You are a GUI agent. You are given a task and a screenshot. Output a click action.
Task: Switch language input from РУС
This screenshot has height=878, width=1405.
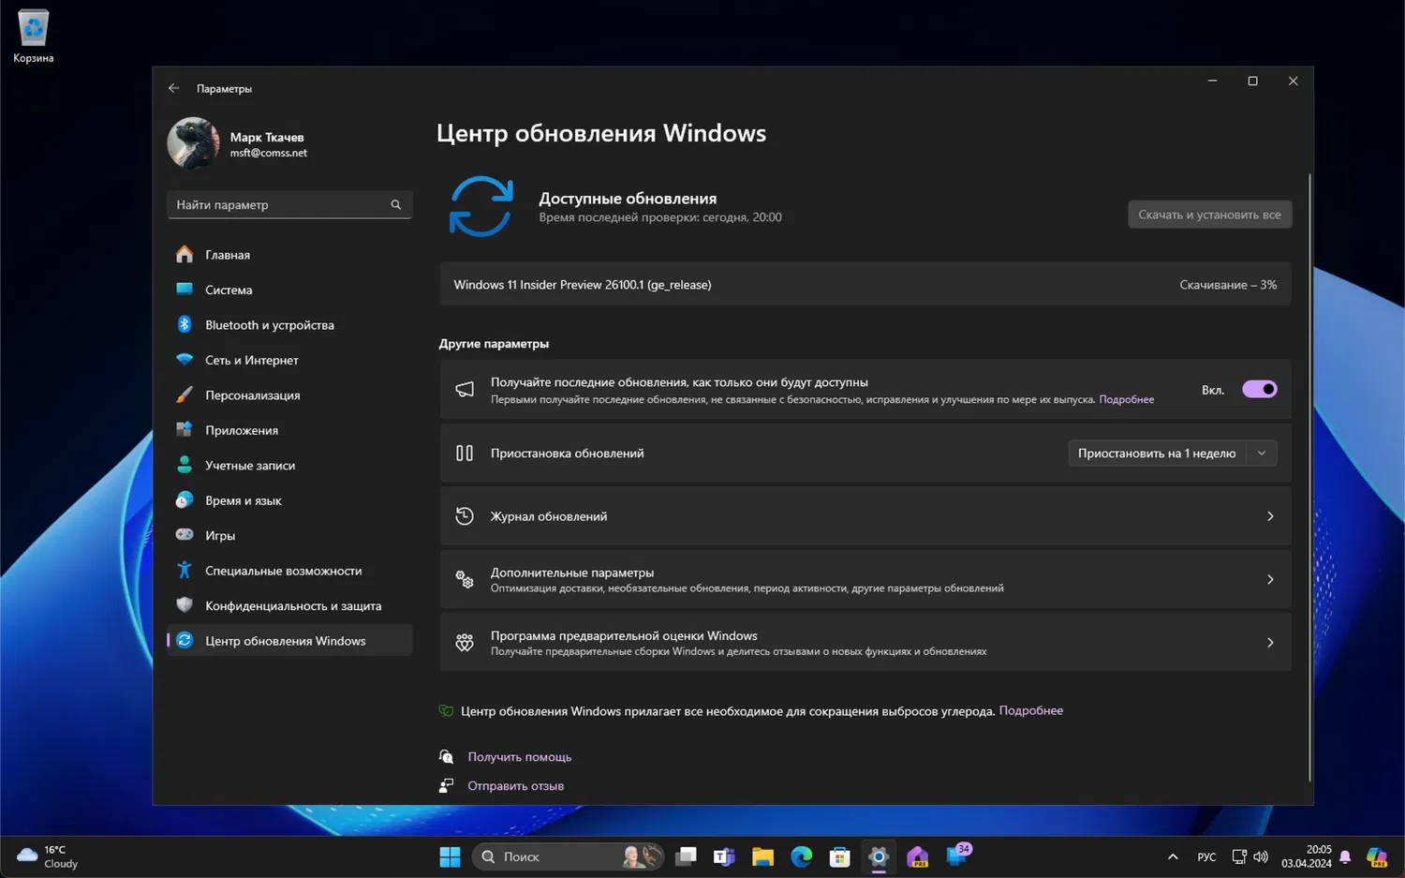(x=1205, y=856)
